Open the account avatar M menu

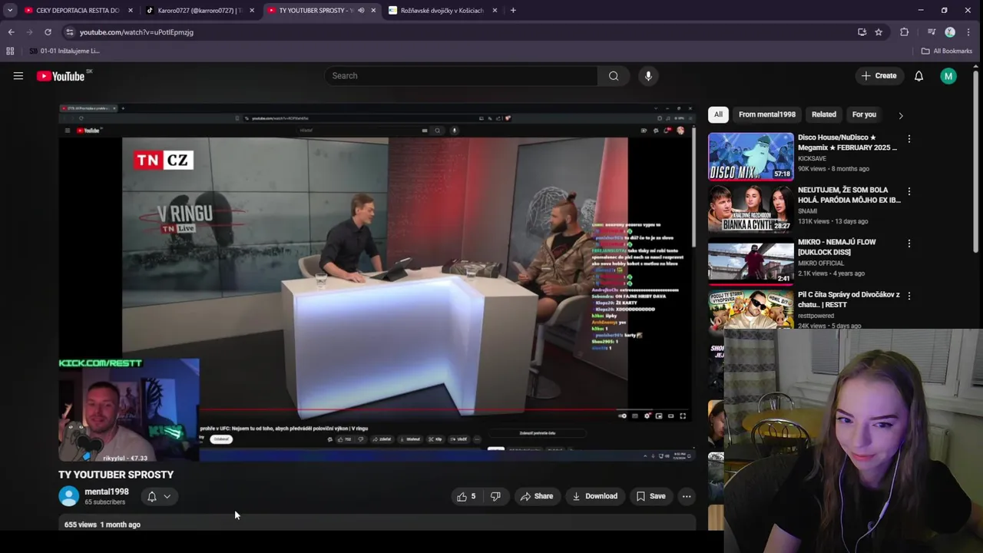[x=948, y=76]
